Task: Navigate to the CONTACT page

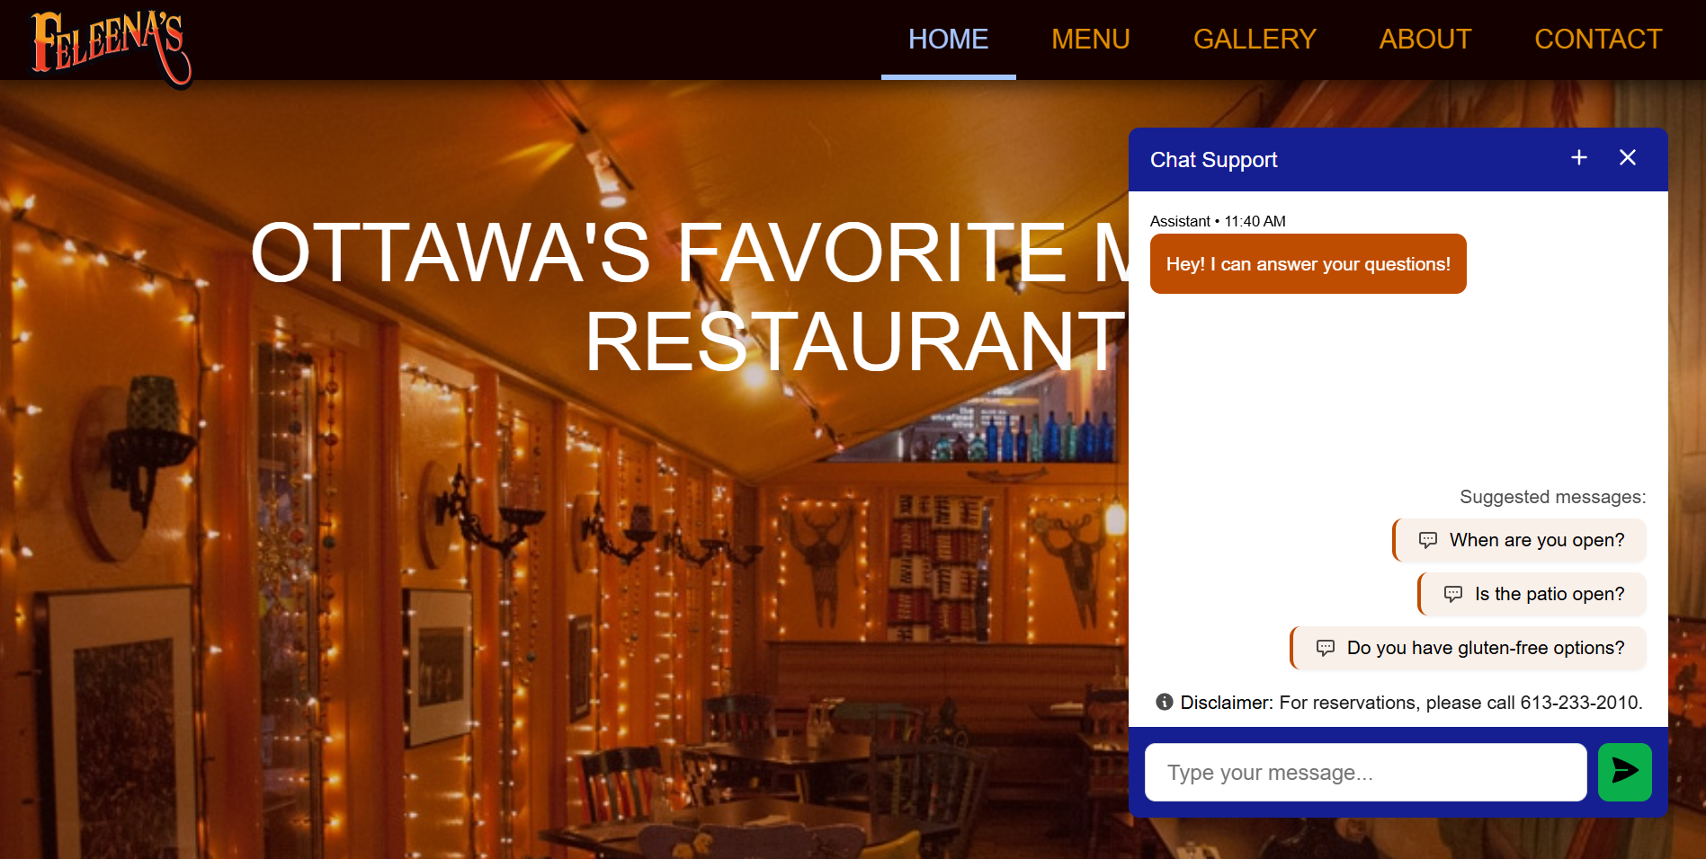Action: tap(1598, 40)
